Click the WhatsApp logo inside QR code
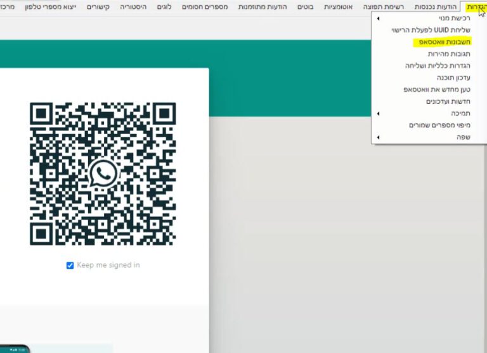The width and height of the screenshot is (487, 353). click(103, 173)
